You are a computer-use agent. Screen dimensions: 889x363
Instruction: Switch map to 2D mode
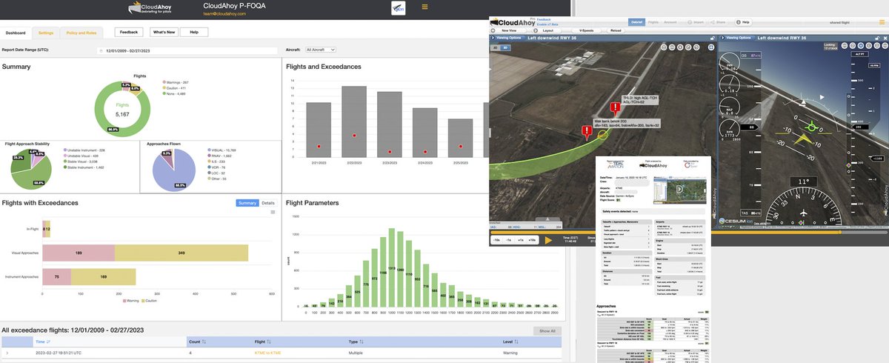(496, 47)
